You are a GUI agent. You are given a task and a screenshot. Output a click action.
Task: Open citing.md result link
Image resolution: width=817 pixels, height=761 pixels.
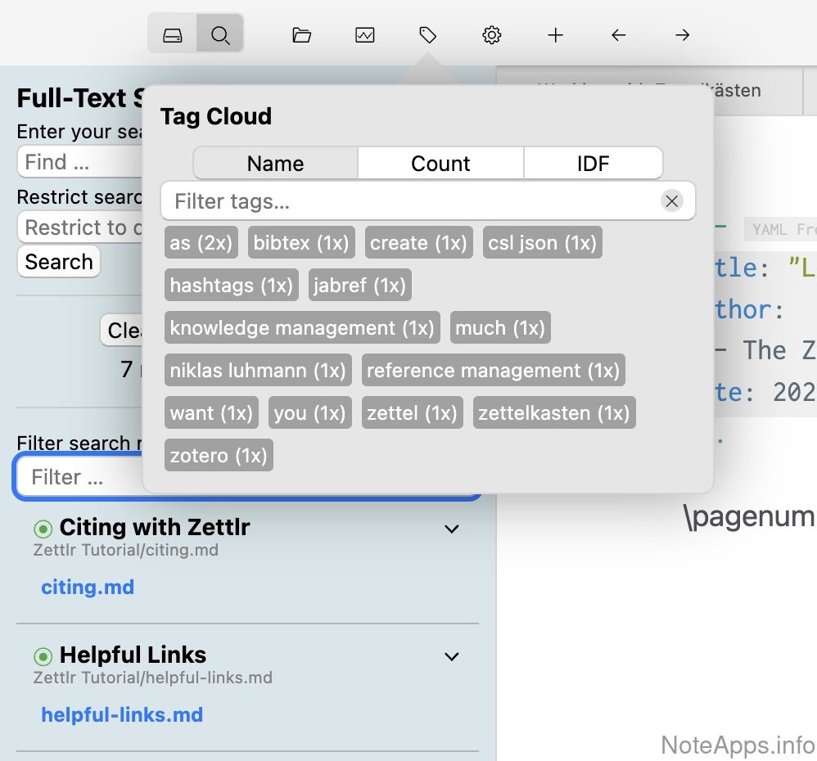pos(88,588)
